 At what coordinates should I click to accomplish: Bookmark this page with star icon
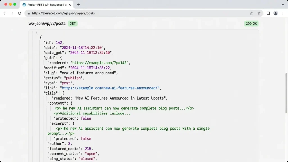point(259,13)
